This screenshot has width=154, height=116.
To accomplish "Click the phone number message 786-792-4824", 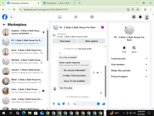I will (66, 88).
